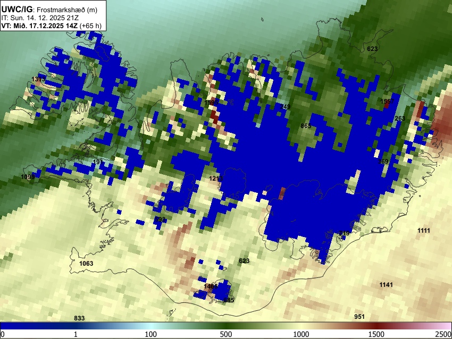
Task: Click the 263 value on the map
Action: (x=400, y=118)
